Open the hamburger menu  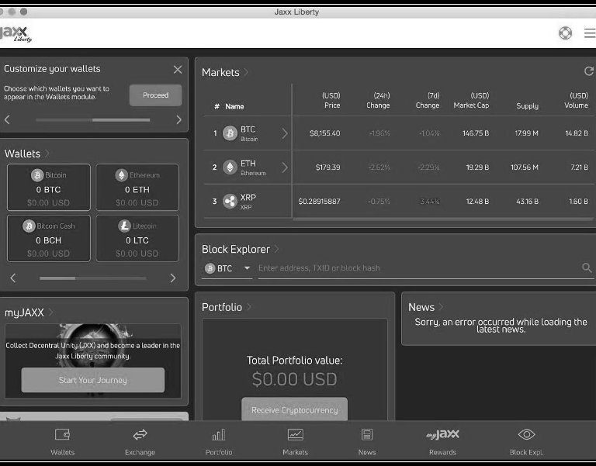(591, 33)
